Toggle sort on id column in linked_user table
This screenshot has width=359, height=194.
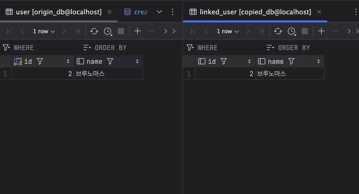[249, 61]
